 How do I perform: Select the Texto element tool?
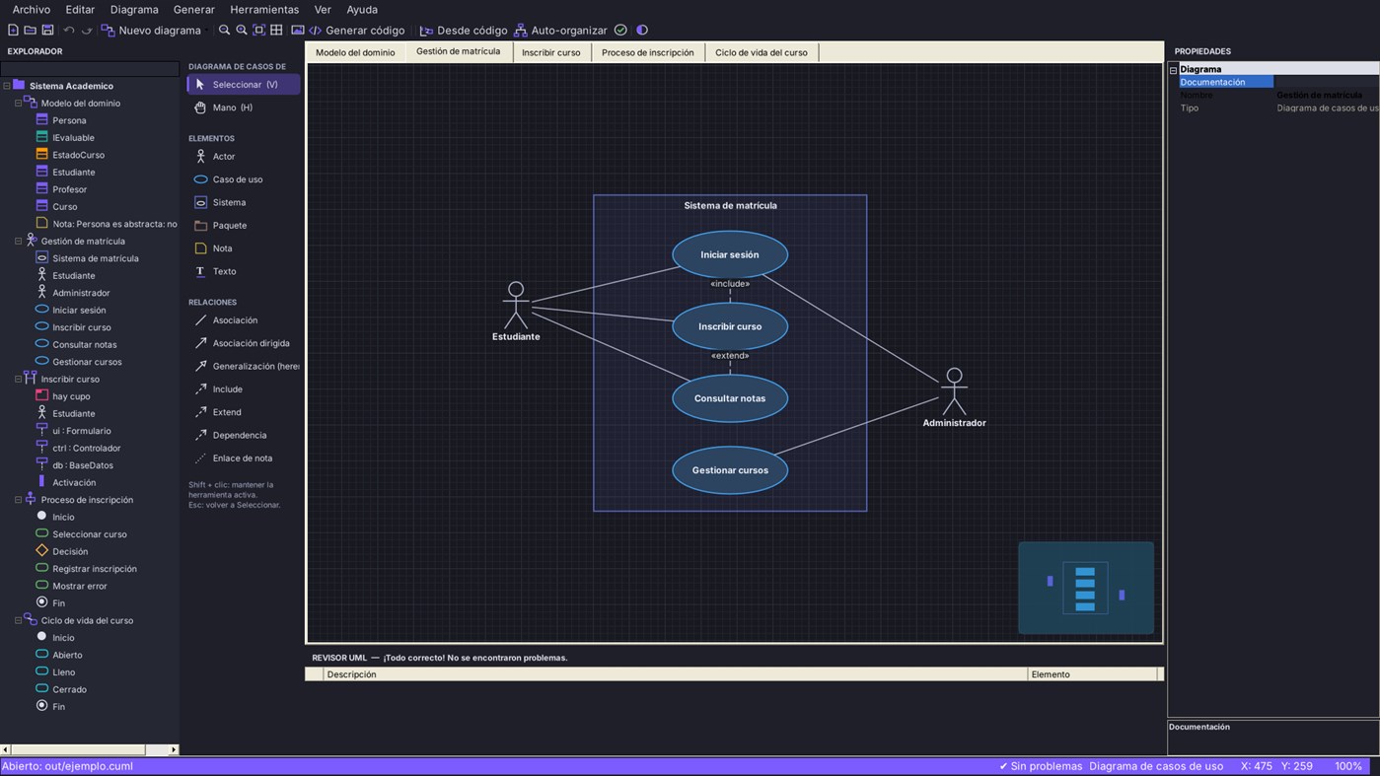[x=243, y=271]
